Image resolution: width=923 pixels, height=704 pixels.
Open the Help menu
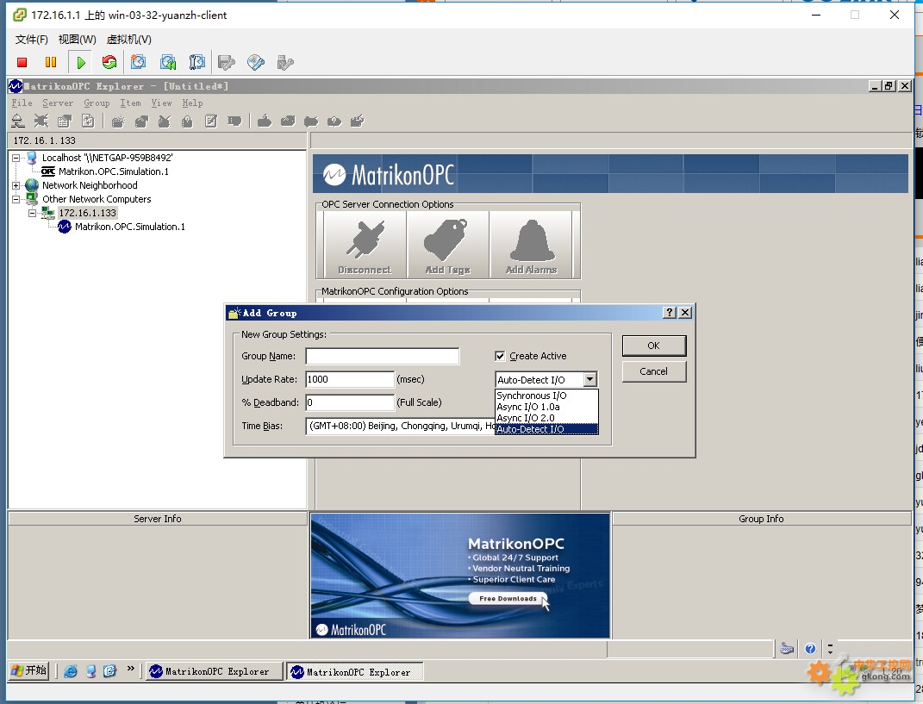(192, 103)
